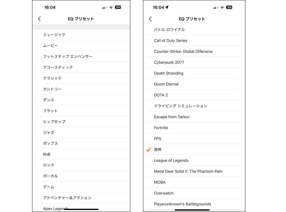Tap location arrow next to time
The width and height of the screenshot is (286, 212).
(x=167, y=7)
